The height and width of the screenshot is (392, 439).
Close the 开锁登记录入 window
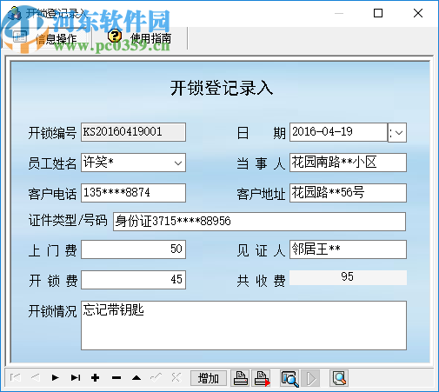click(x=418, y=13)
